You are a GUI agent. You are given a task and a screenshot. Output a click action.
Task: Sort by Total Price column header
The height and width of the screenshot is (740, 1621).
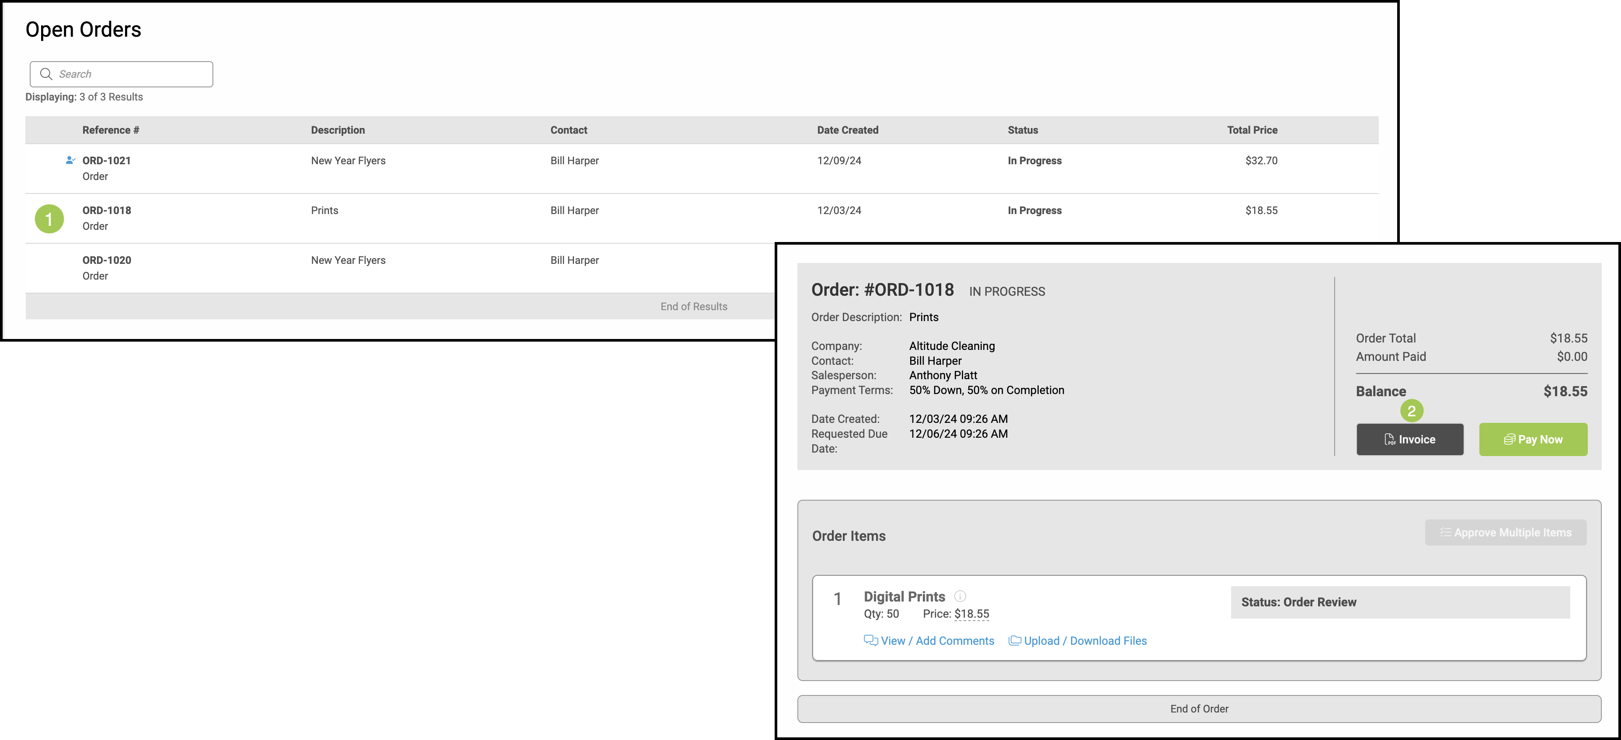click(1252, 130)
